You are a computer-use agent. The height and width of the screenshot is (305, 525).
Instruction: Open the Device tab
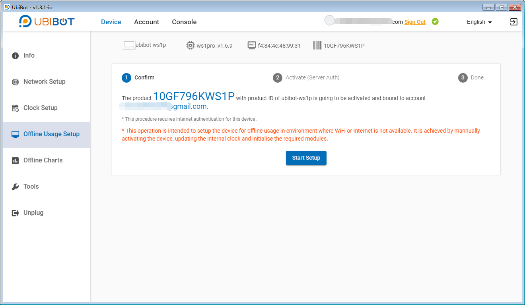click(x=111, y=22)
